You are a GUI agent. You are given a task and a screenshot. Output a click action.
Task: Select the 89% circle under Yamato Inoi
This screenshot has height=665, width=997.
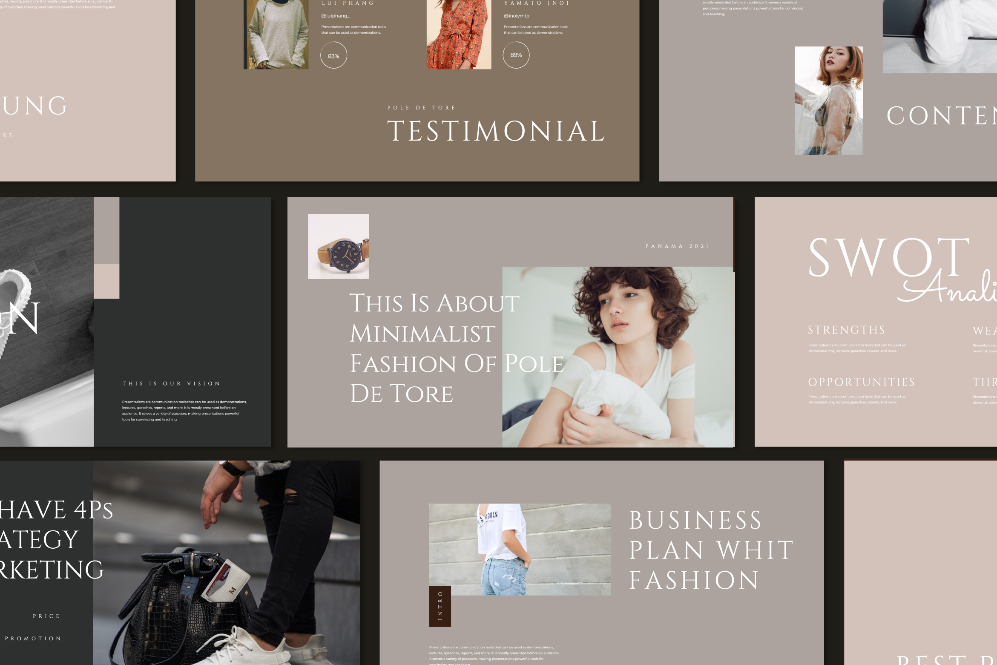click(x=516, y=55)
